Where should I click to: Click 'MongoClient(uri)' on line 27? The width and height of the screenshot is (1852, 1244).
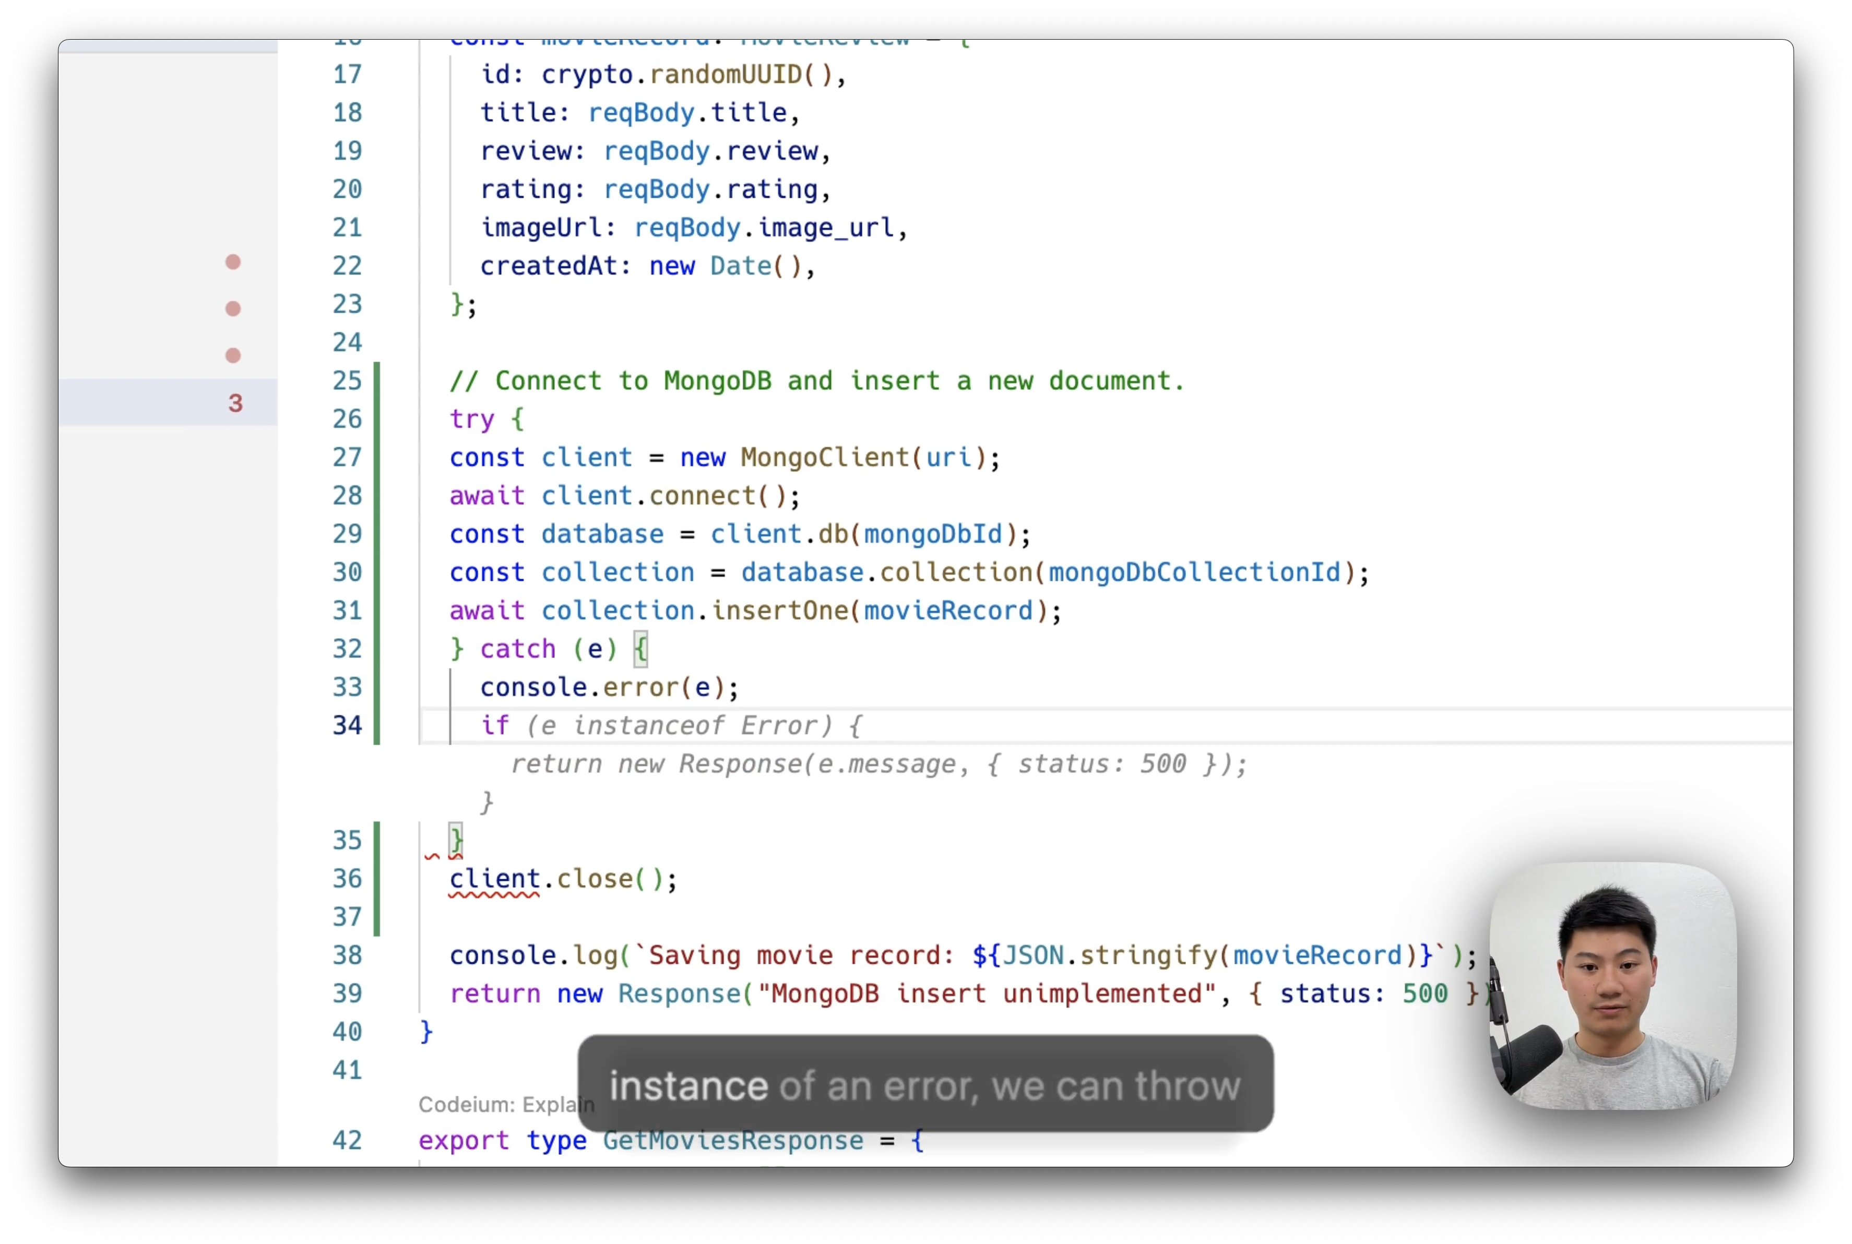click(x=863, y=457)
